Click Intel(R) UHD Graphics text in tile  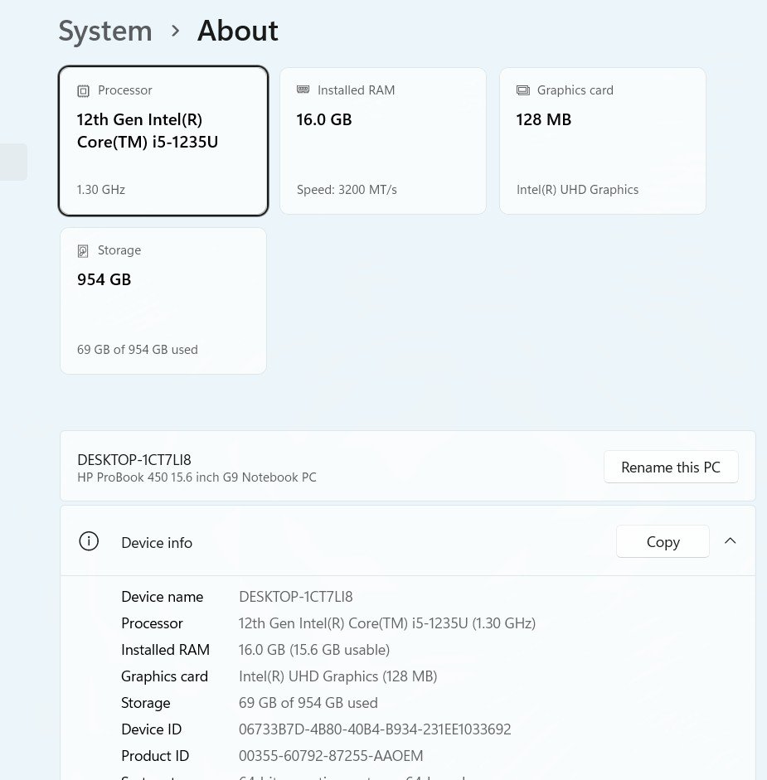point(577,190)
